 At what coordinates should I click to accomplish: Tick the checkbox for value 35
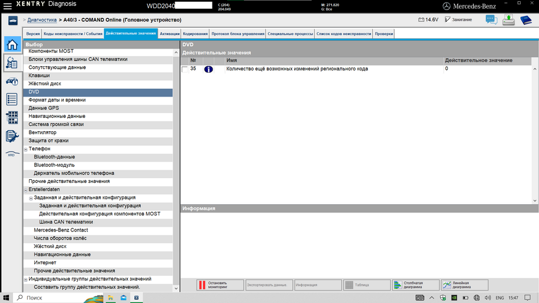tap(185, 69)
